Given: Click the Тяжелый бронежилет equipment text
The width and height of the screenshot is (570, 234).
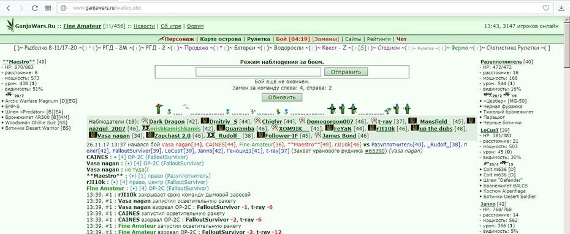Looking at the screenshot, I should coord(508,112).
